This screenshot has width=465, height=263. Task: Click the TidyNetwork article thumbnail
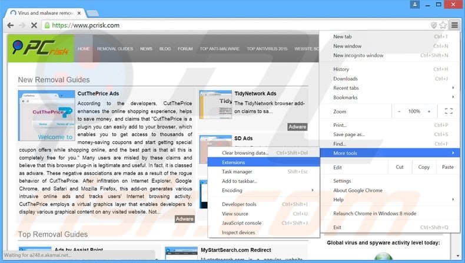coord(215,104)
